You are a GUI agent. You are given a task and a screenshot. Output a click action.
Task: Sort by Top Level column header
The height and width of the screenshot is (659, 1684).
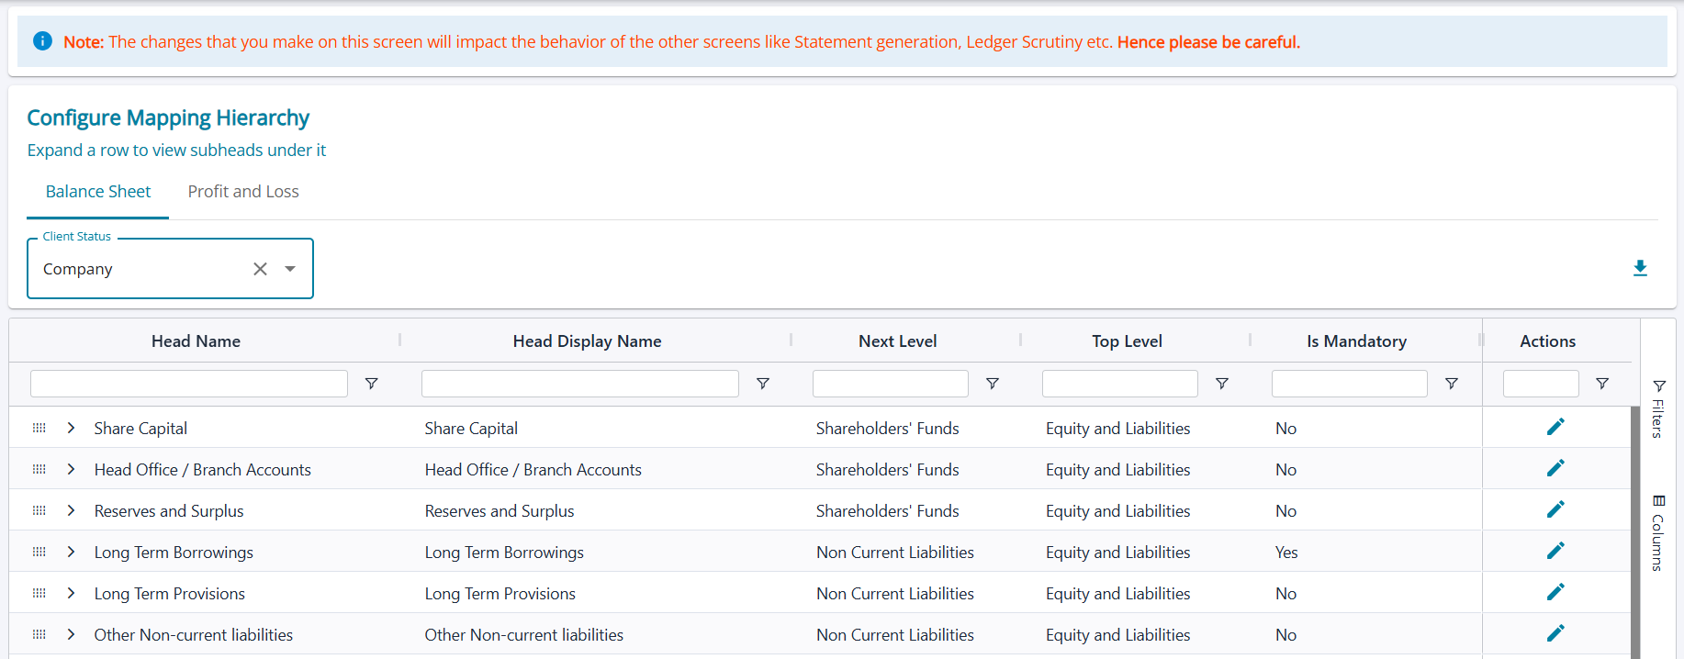click(1127, 341)
